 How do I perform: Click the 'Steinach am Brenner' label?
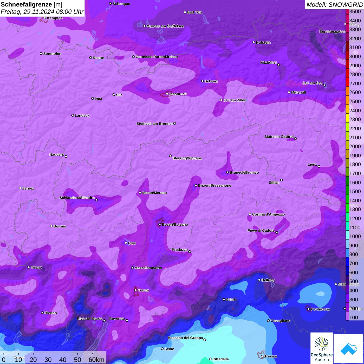point(155,123)
